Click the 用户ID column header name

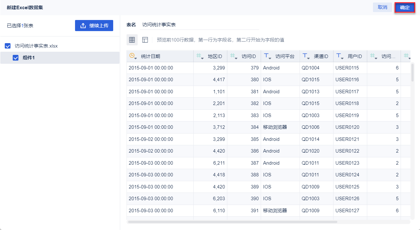tap(355, 56)
